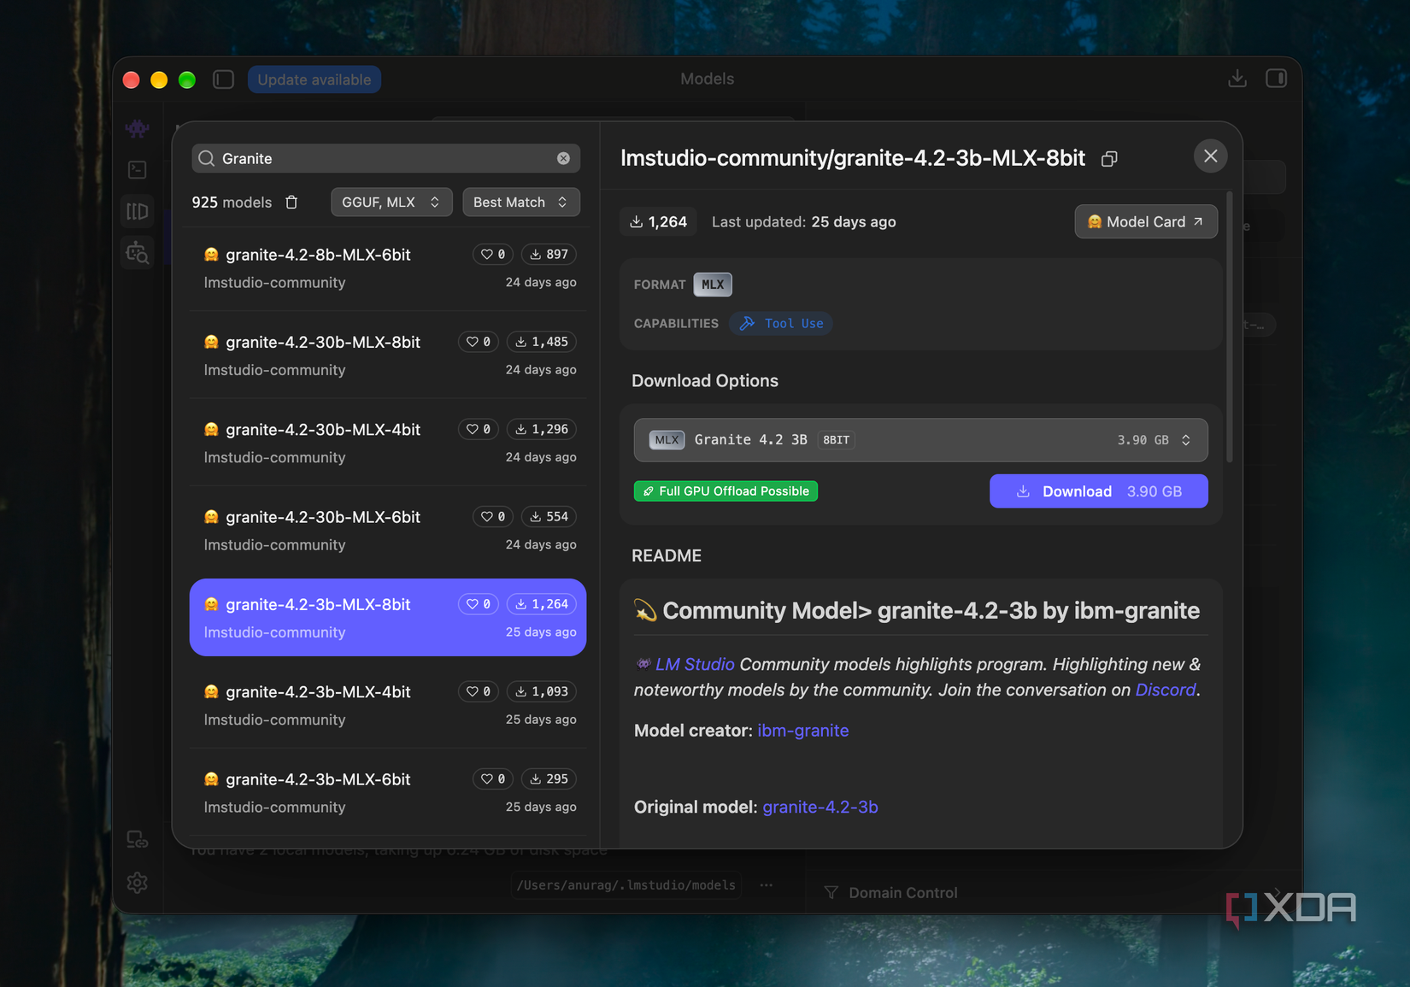Click the 1,485 downloads count on granite-4.2-30b-MLX-8bit
1410x987 pixels.
(x=542, y=342)
